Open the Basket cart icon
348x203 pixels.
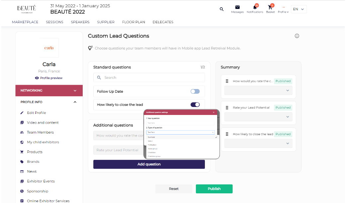270,7
